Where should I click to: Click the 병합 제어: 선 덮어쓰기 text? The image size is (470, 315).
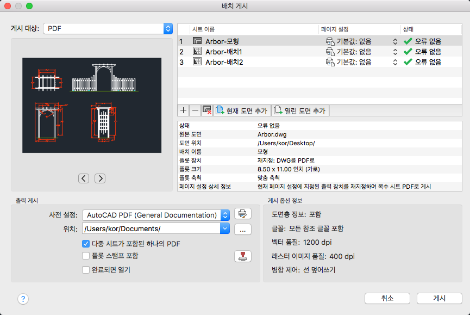[x=303, y=270]
